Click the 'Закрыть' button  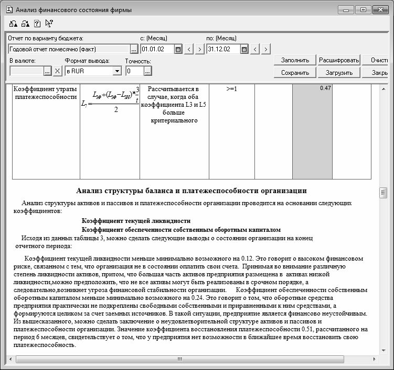[x=375, y=73]
